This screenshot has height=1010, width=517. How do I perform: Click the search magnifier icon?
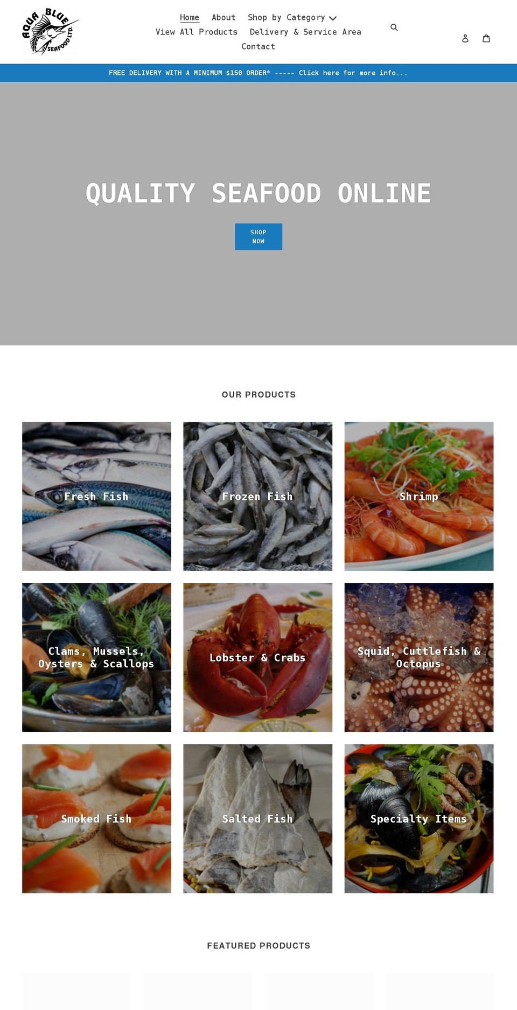point(394,27)
